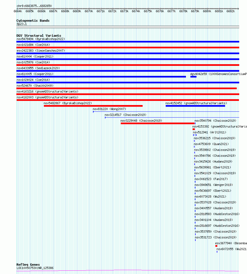The width and height of the screenshot is (247, 274).
Task: Click the red glyph under esv3677940
Action: 216,246
